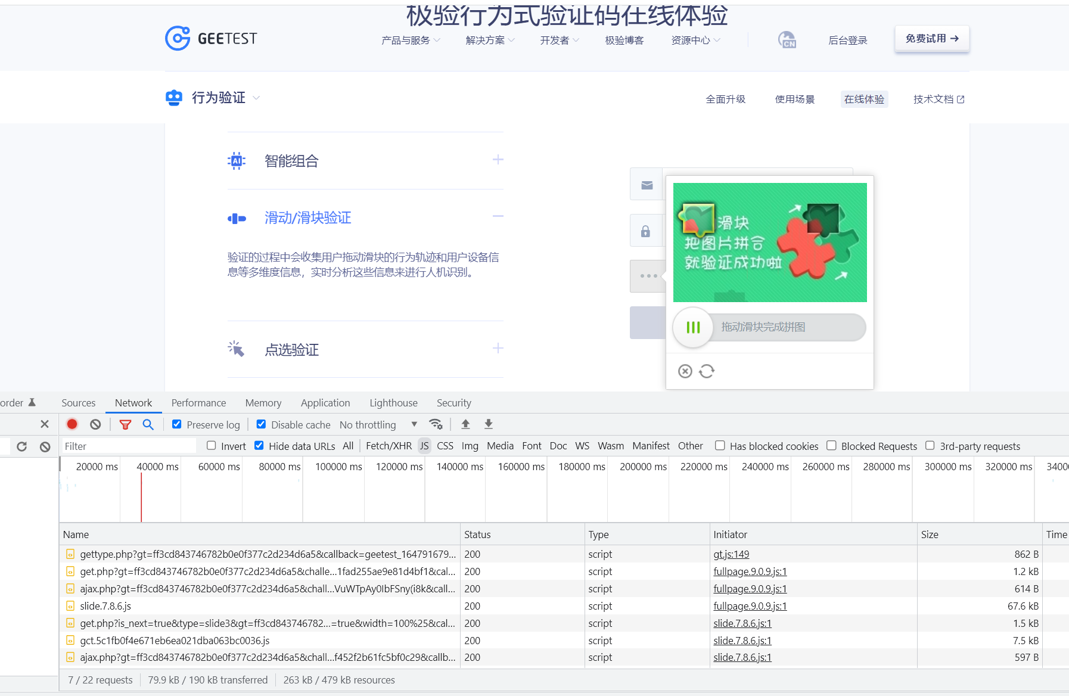Open 产品与服务 dropdown menu

411,40
